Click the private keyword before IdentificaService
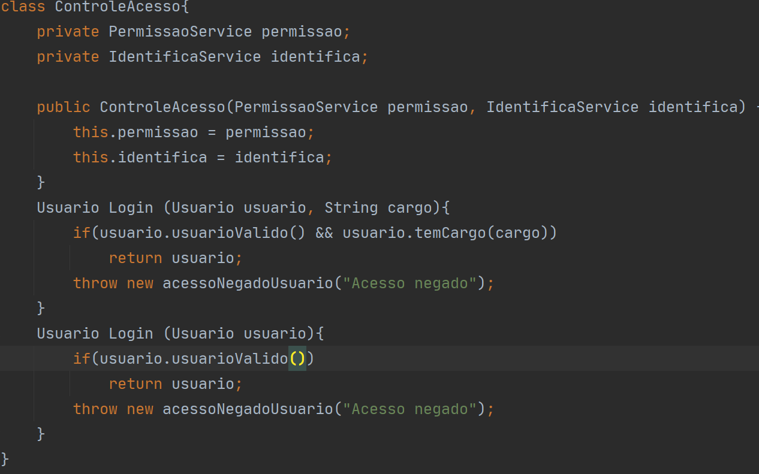759x474 pixels. [68, 57]
